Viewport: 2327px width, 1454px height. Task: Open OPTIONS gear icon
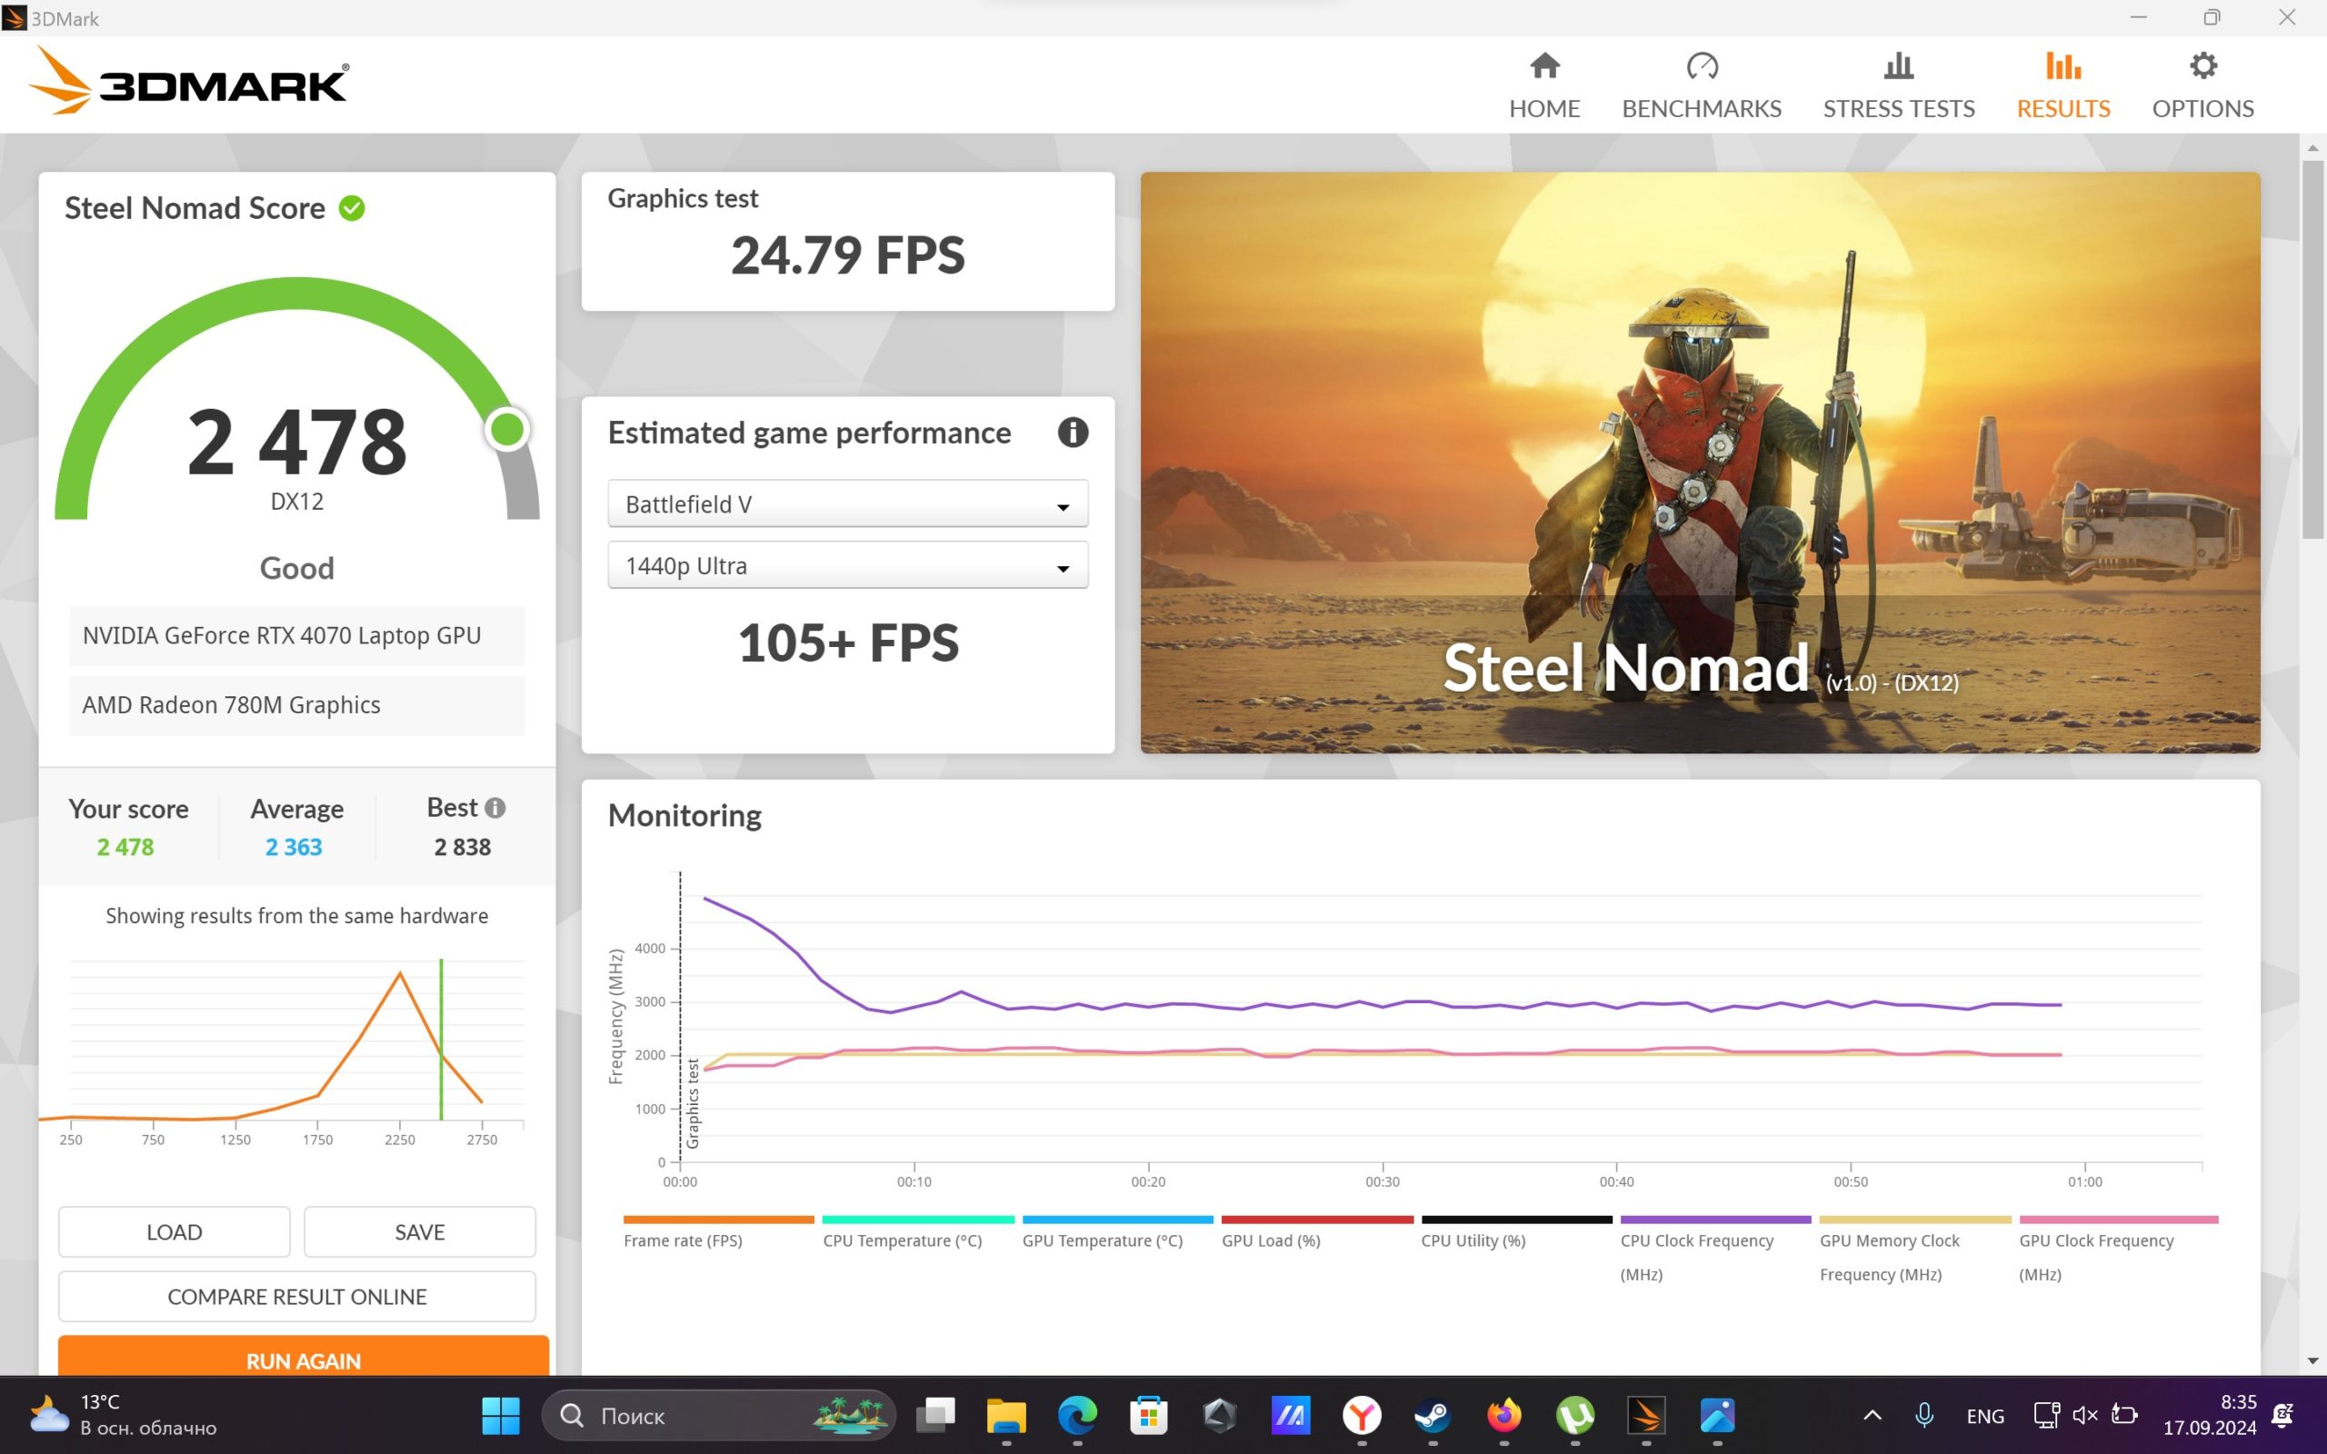(x=2203, y=66)
